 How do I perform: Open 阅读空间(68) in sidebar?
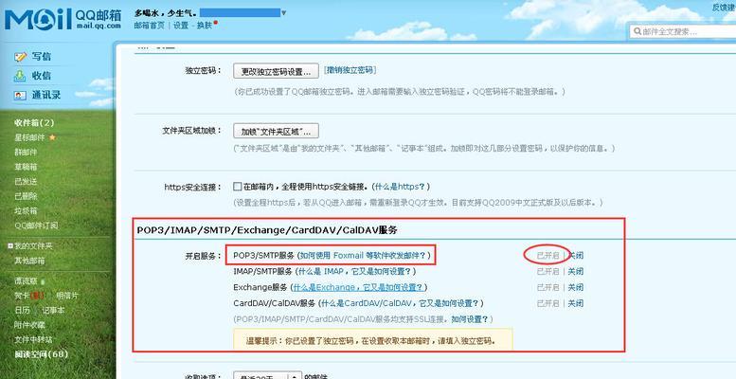pyautogui.click(x=41, y=354)
